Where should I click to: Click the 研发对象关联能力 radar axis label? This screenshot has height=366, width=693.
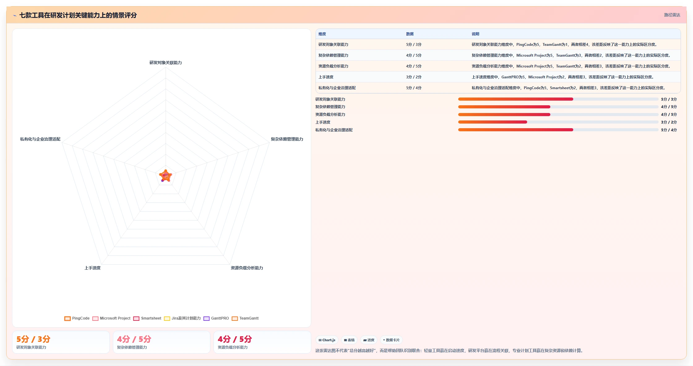[x=166, y=63]
